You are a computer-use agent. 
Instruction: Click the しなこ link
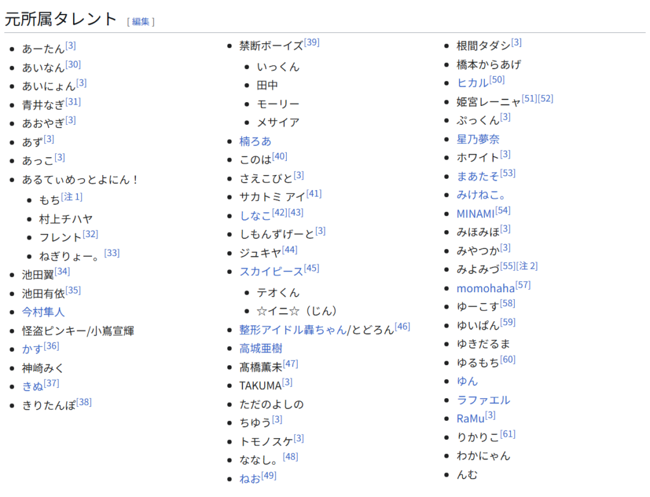coord(255,216)
